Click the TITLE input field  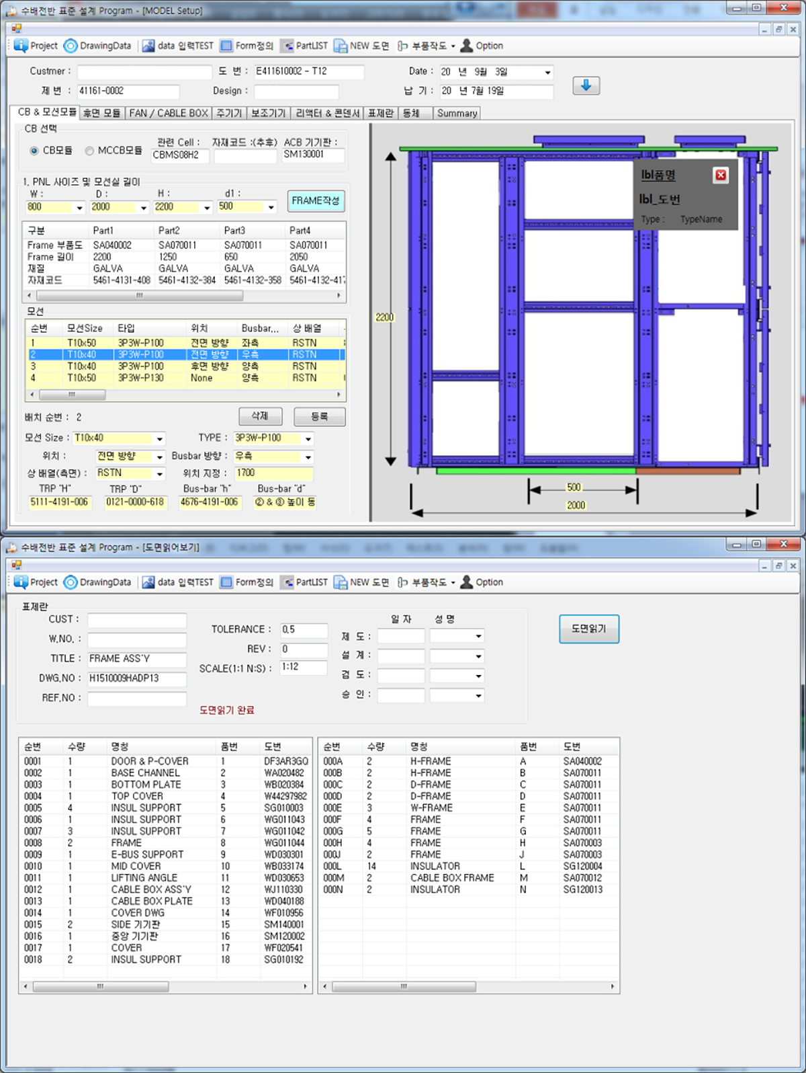pos(136,659)
